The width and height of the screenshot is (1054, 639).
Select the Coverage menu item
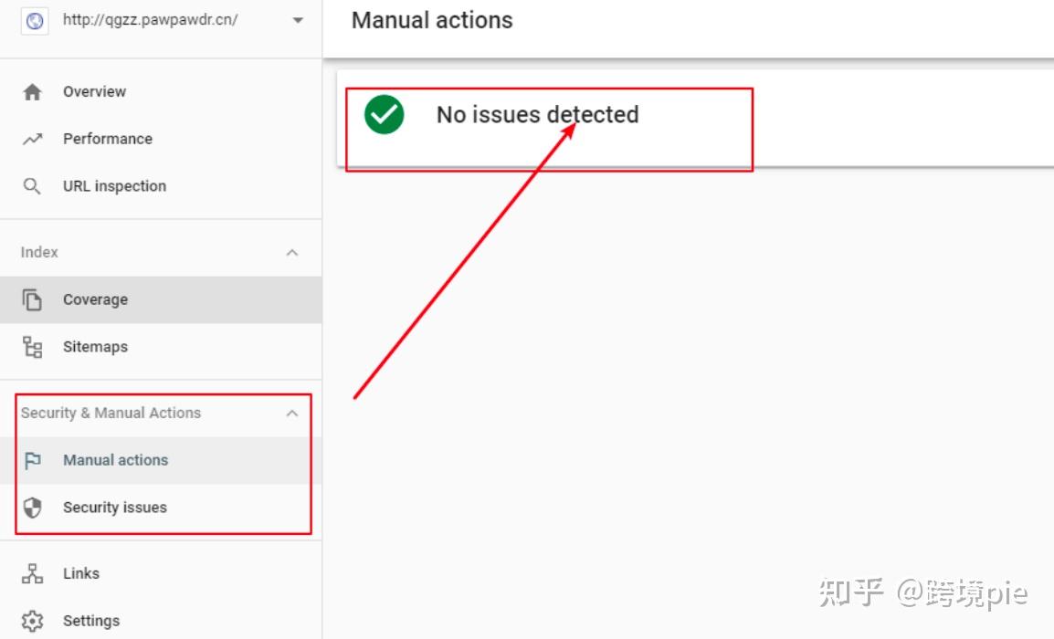97,299
